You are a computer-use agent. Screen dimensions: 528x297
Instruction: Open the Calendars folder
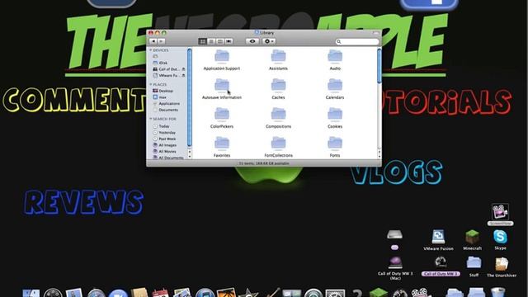pos(335,85)
